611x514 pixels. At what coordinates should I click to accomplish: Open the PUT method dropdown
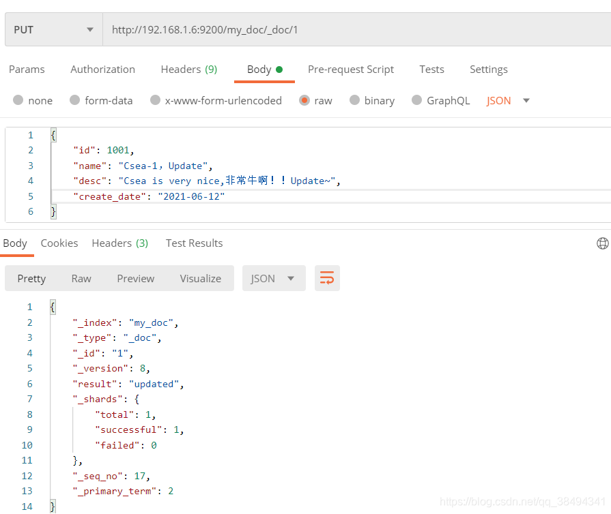click(x=53, y=30)
